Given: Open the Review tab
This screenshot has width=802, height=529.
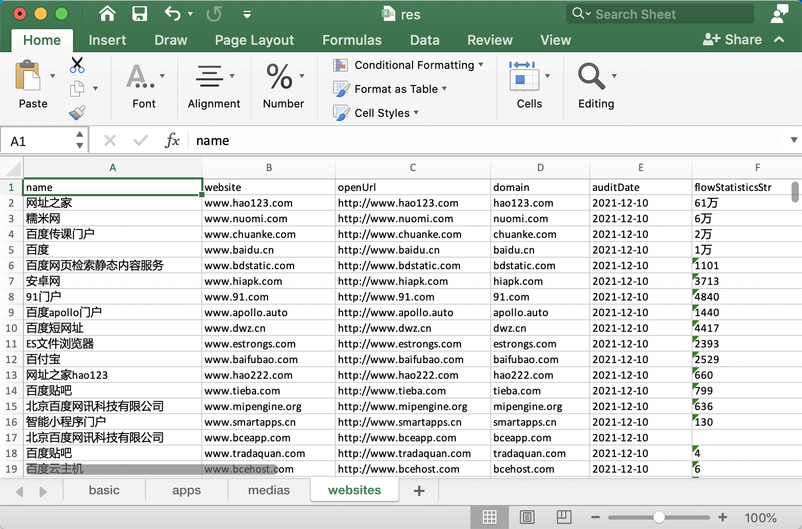Looking at the screenshot, I should pos(490,40).
